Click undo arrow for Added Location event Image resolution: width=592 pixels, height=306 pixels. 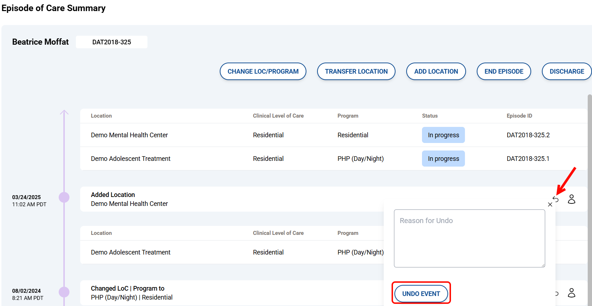coord(556,199)
